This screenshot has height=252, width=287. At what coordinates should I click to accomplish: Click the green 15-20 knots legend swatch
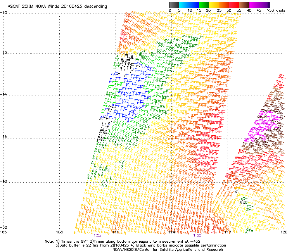(204, 5)
